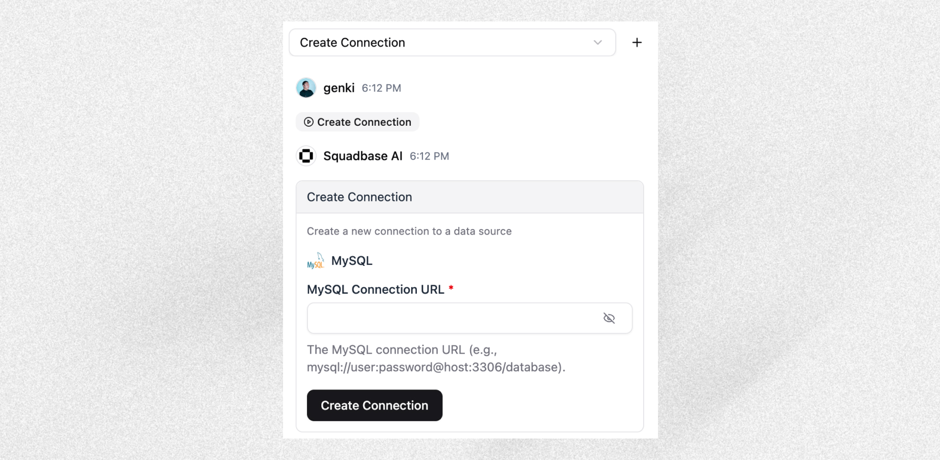Click the red required asterisk
Image resolution: width=940 pixels, height=460 pixels.
coord(451,288)
